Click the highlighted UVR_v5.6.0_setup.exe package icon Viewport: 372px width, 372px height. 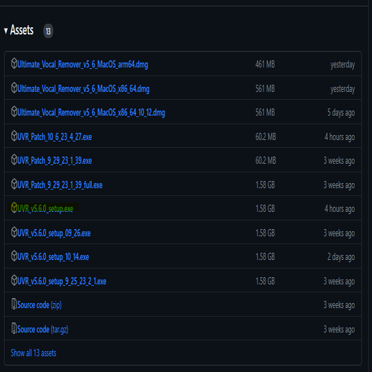14,208
